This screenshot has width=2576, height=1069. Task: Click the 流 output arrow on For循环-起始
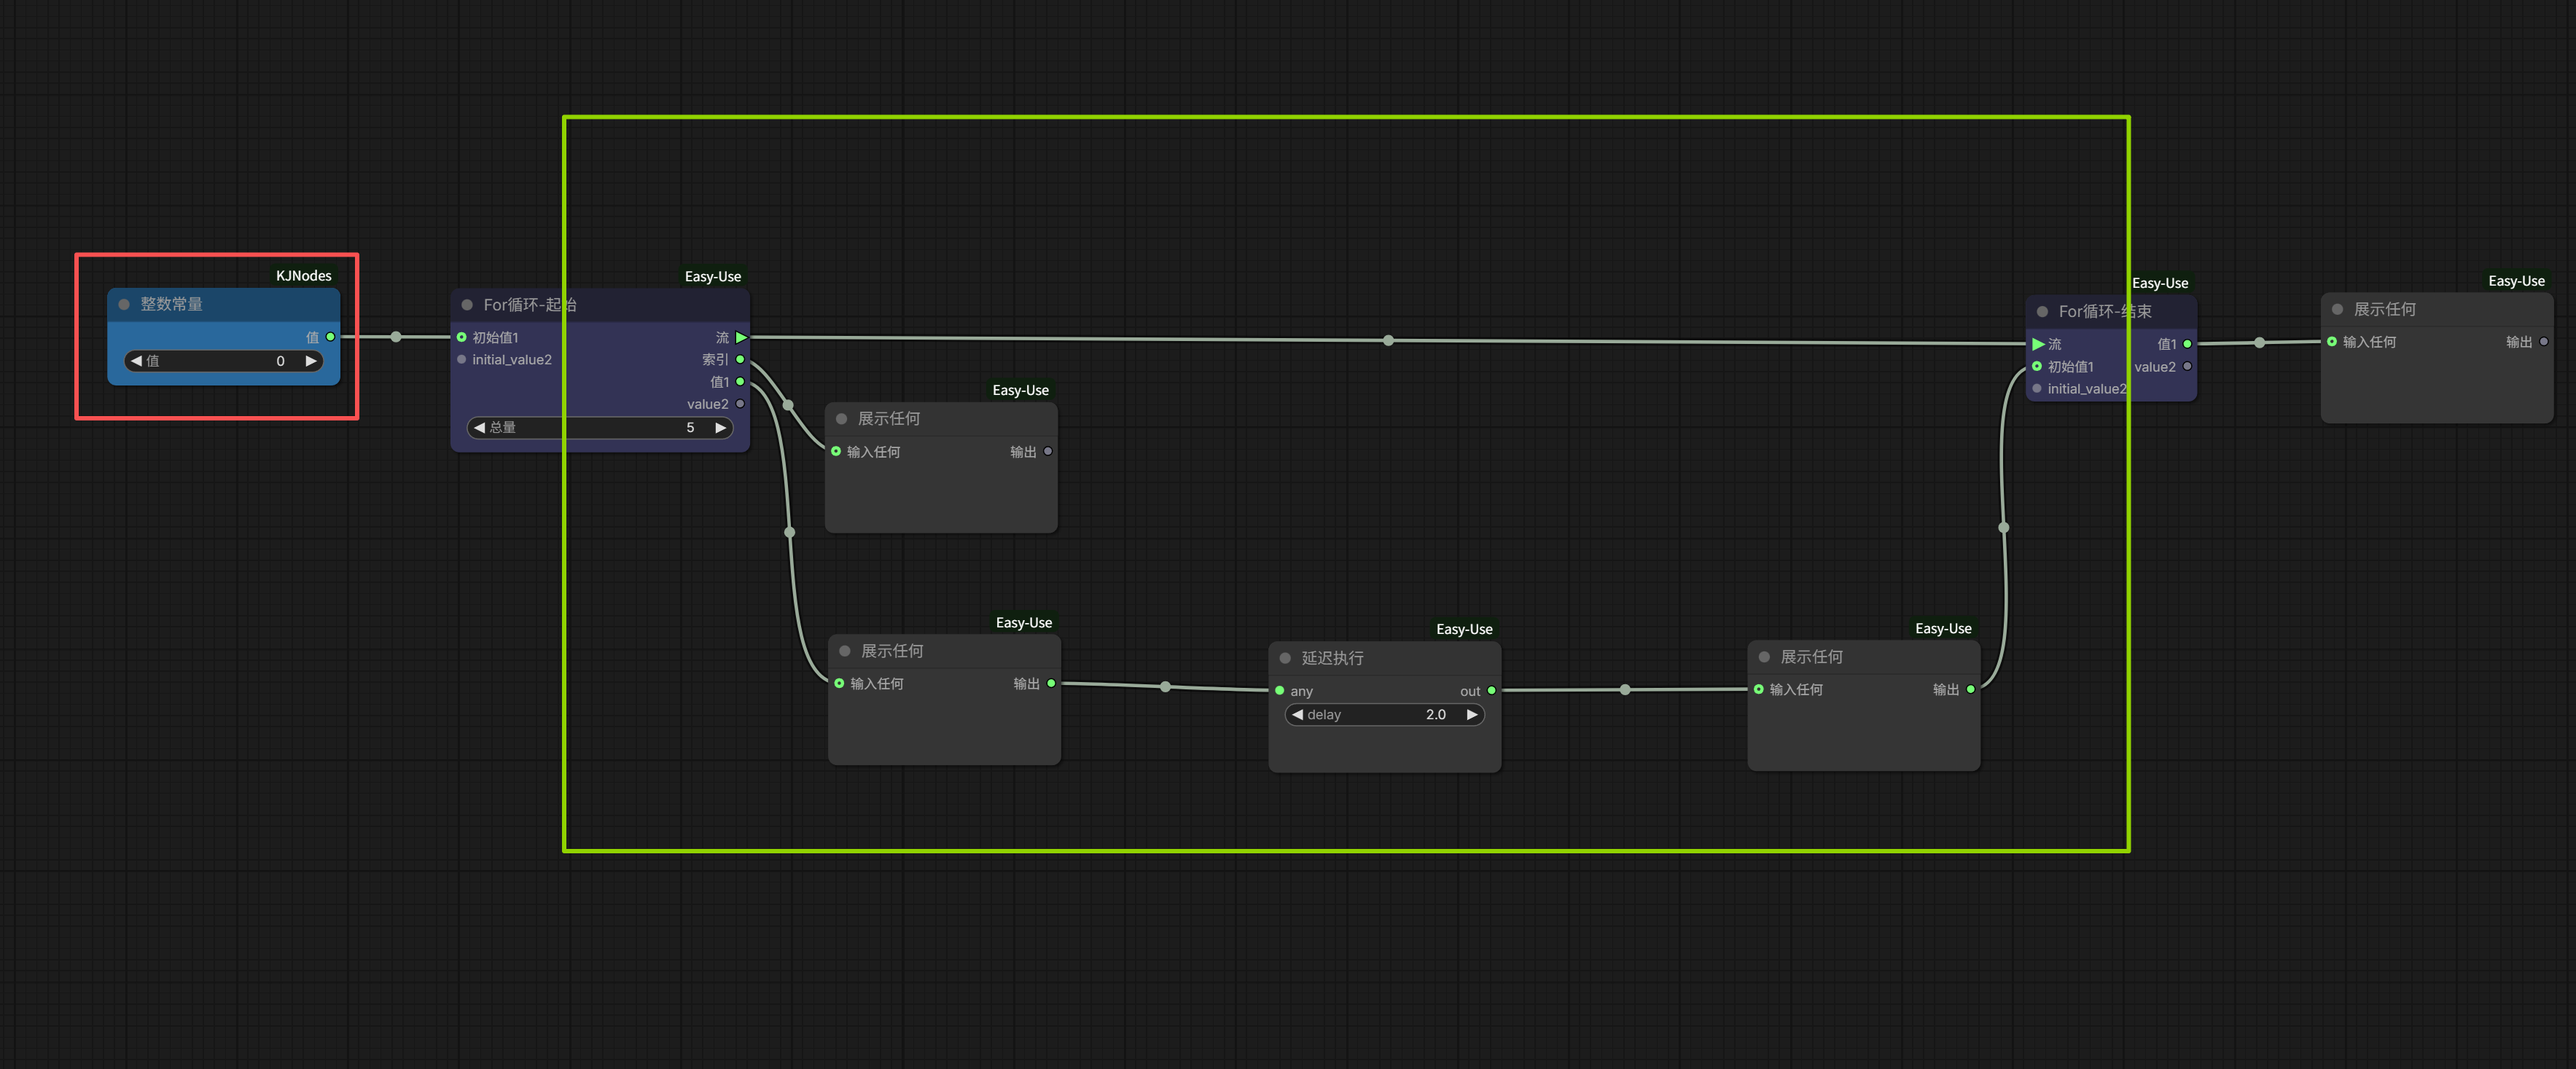click(x=741, y=338)
